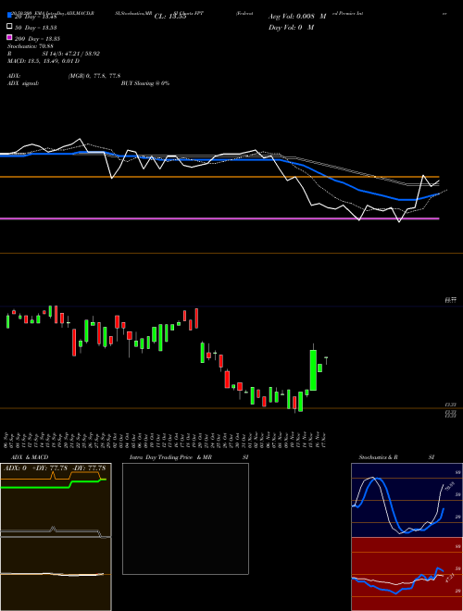Click the blue 20 Day legend swatch
This screenshot has width=463, height=611.
click(x=10, y=16)
